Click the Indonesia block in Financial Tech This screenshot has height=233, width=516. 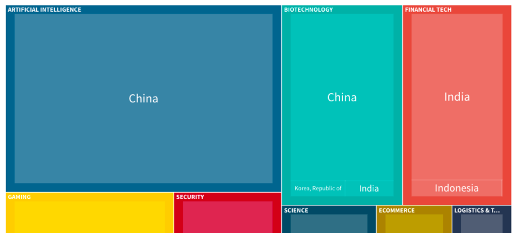[x=457, y=188]
